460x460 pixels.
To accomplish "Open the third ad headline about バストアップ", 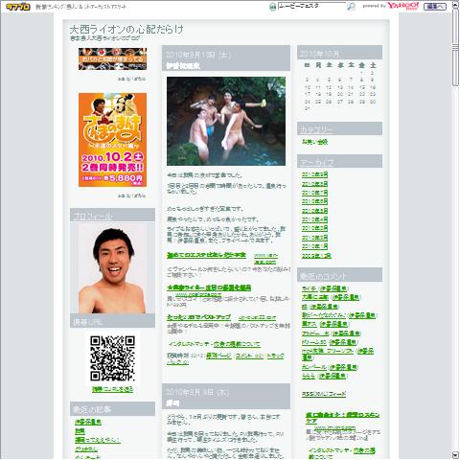I will (x=198, y=317).
